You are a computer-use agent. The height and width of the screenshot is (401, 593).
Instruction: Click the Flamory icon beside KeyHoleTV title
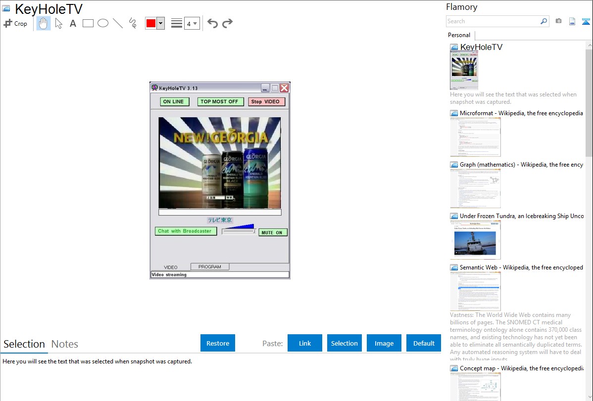tap(6, 8)
